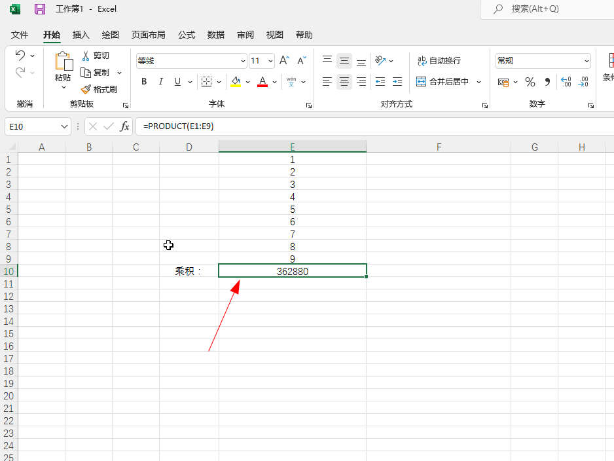Click the Undo arrow icon

pyautogui.click(x=20, y=56)
